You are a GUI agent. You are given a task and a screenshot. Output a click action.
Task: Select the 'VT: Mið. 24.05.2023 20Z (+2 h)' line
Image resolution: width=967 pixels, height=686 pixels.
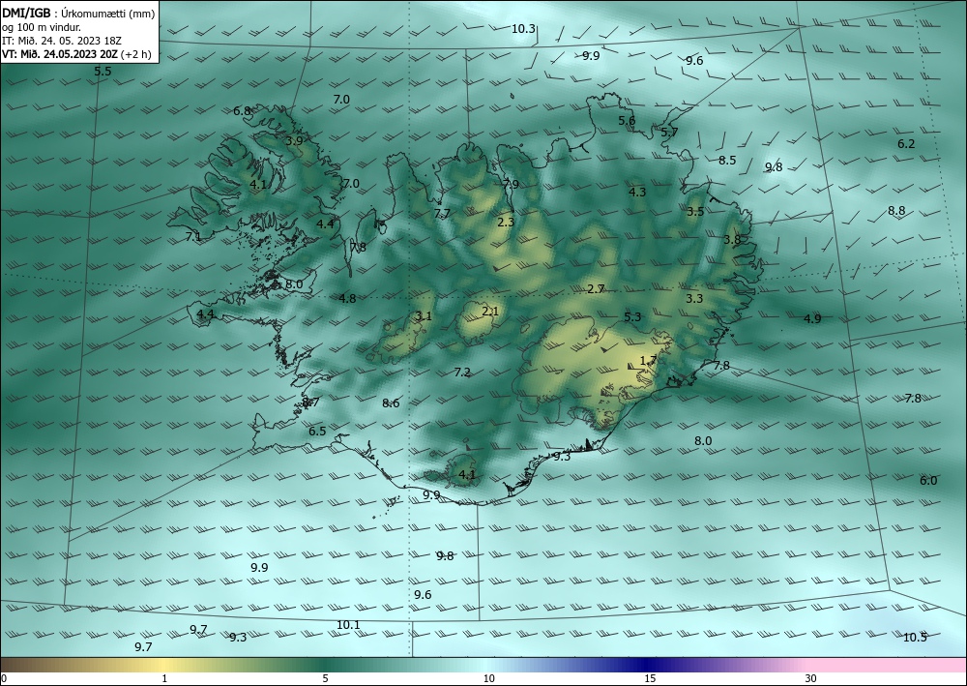76,54
